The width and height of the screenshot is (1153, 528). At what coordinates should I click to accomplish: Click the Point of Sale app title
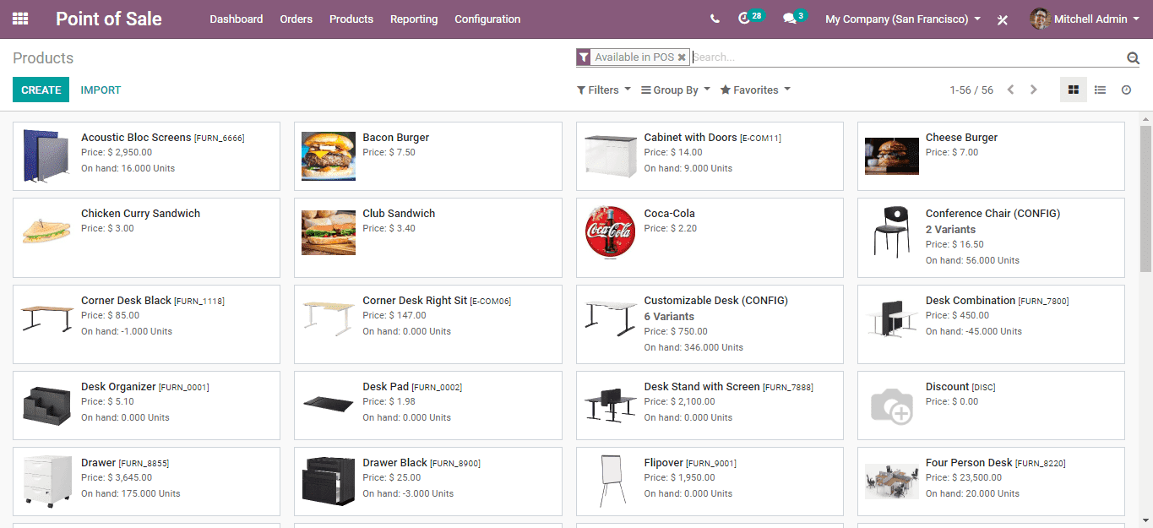pos(109,19)
